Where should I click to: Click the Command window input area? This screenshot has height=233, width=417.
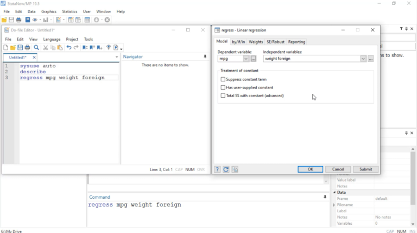208,214
